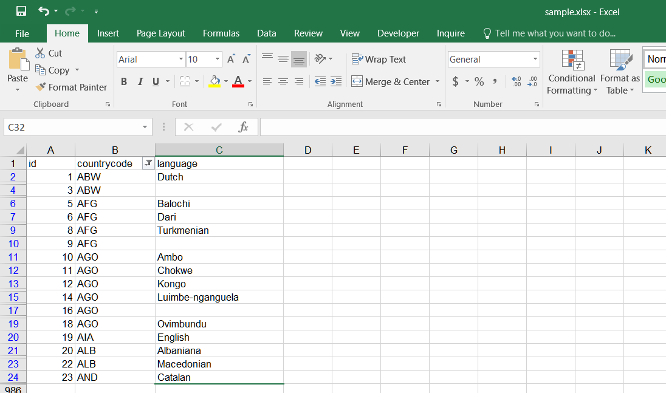Image resolution: width=666 pixels, height=393 pixels.
Task: Toggle Wrap Text for the cell
Action: [x=379, y=60]
